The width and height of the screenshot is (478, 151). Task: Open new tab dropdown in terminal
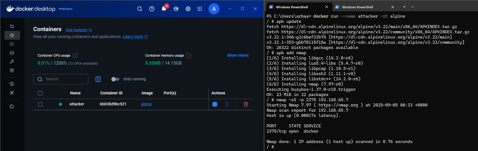point(413,7)
